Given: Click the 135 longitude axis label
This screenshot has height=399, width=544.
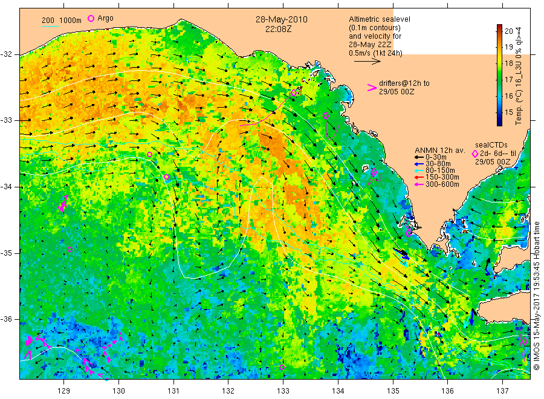Looking at the screenshot, I should click(x=393, y=391).
